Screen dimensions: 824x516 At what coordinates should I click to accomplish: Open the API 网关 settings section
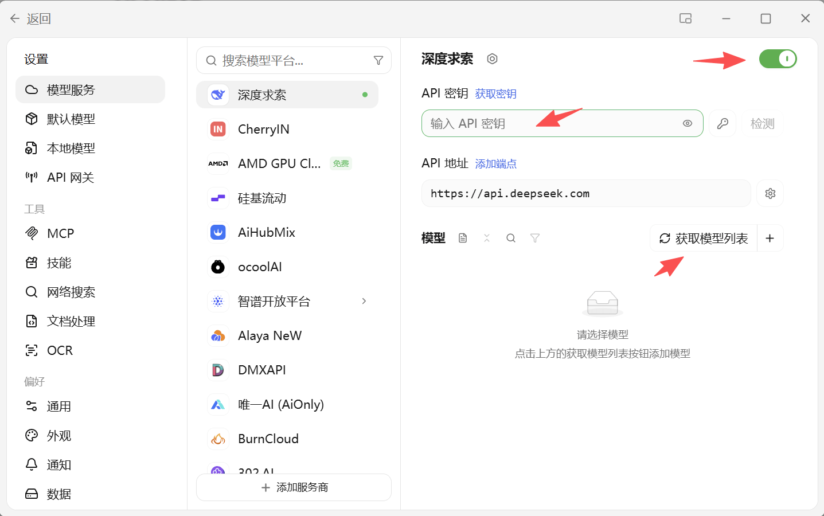coord(90,177)
